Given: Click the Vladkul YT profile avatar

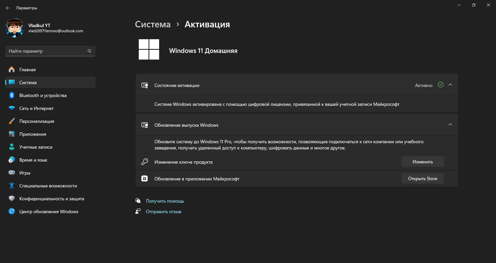Looking at the screenshot, I should [15, 28].
